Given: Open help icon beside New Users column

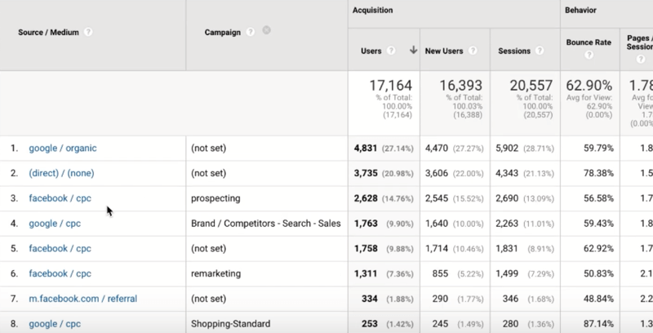Looking at the screenshot, I should 473,51.
